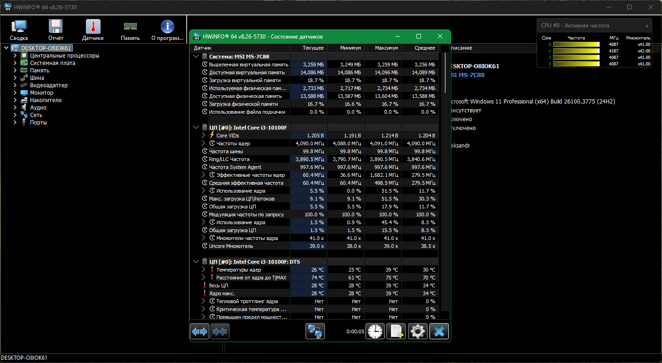Viewport: 662px width, 363px height.
Task: Select Выделенная виртуальная память row
Action: click(315, 65)
